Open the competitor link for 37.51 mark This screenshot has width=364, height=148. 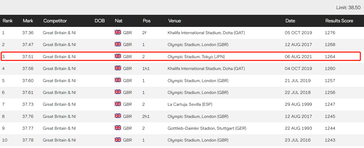click(59, 57)
